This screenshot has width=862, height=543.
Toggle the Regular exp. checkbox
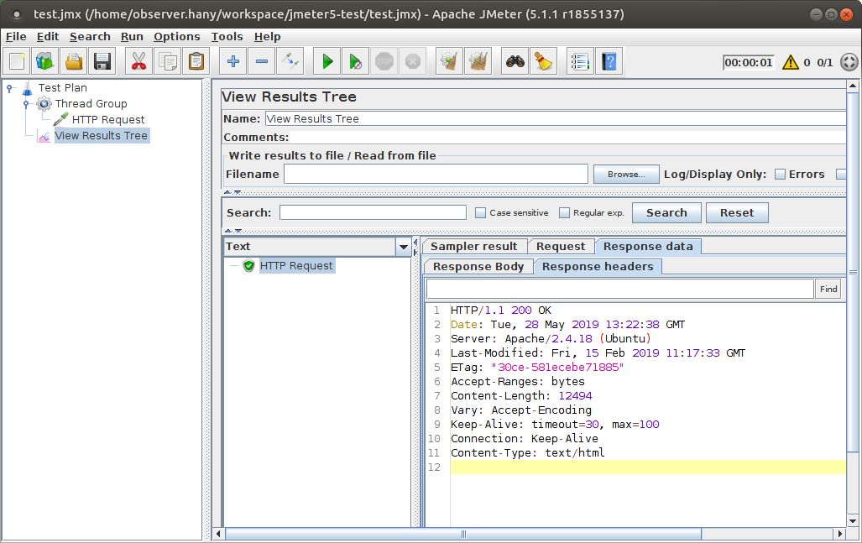coord(564,213)
